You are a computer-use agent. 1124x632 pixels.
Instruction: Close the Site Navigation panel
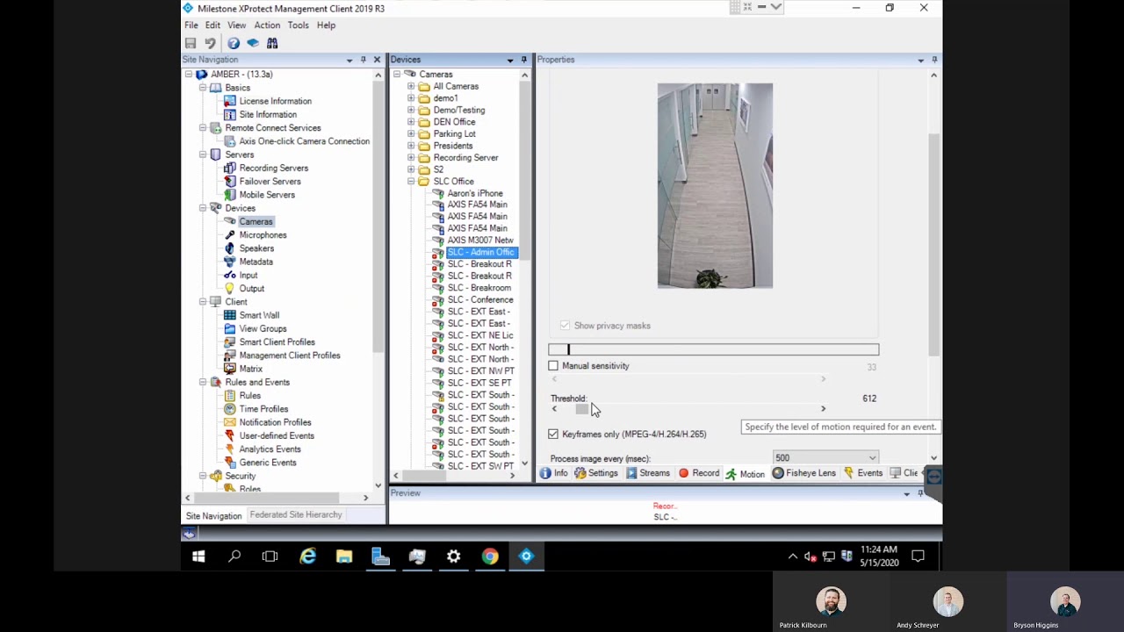(377, 60)
